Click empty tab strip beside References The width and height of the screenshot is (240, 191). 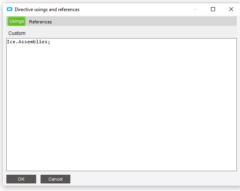[x=144, y=21]
